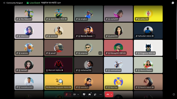This screenshot has width=177, height=99.
Task: Select the maria47 participant tile
Action: pos(29,65)
